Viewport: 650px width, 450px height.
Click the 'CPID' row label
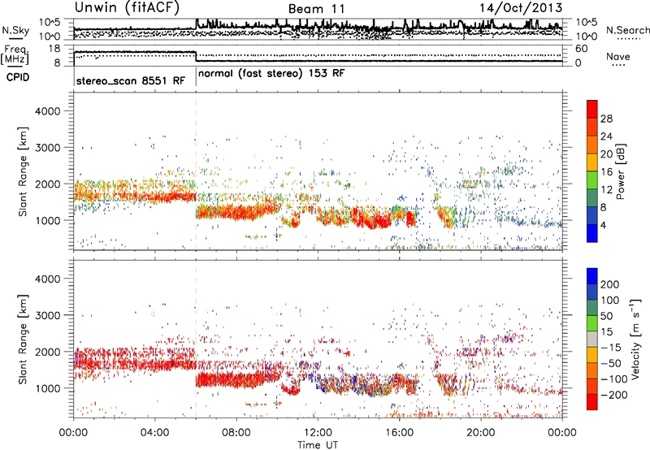click(x=18, y=77)
